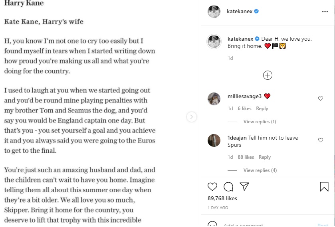Share post via paper plane icon

point(244,187)
